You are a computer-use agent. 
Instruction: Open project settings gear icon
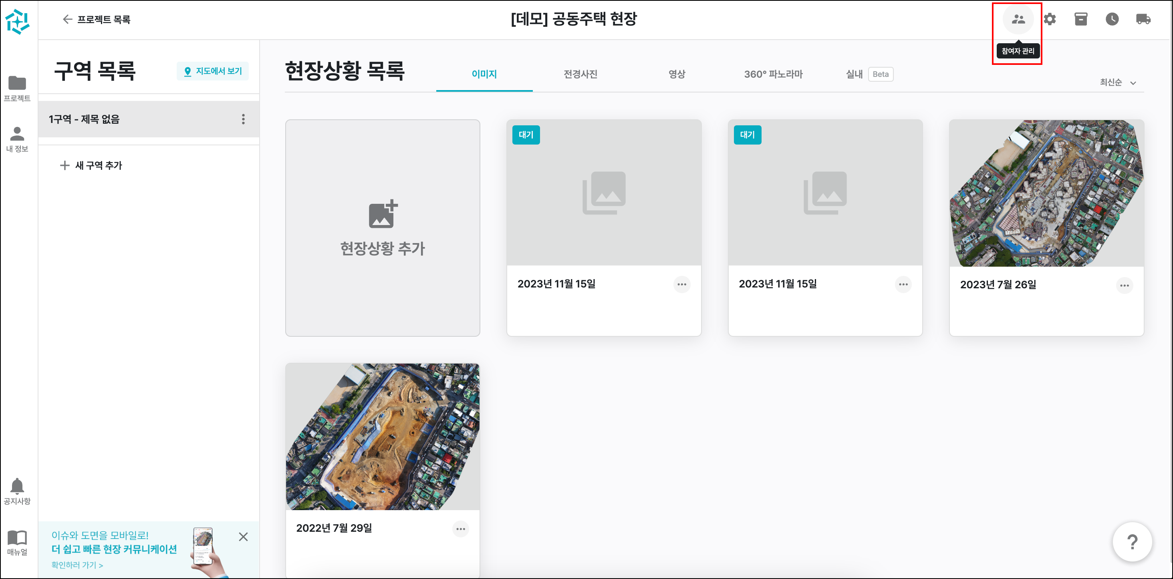(x=1050, y=20)
